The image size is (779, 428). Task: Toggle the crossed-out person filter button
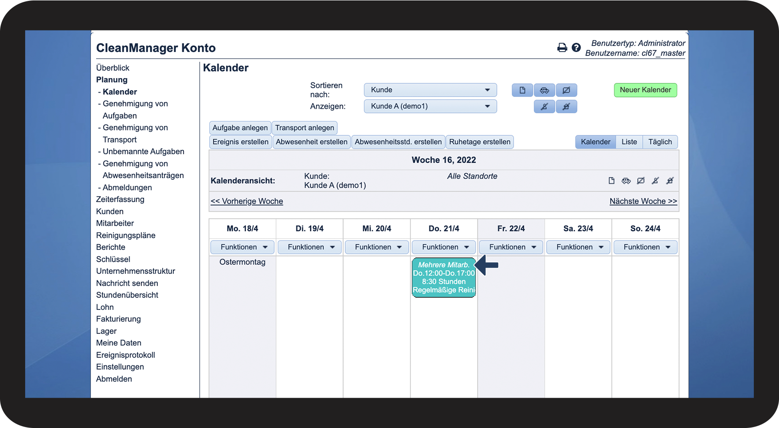544,107
